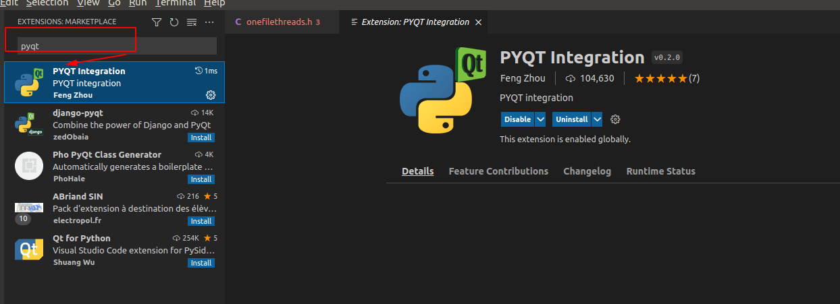Click the extension search box containing pyqt

115,46
